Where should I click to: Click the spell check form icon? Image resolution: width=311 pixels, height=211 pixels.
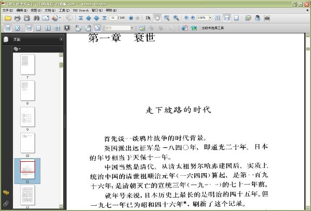click(x=142, y=28)
